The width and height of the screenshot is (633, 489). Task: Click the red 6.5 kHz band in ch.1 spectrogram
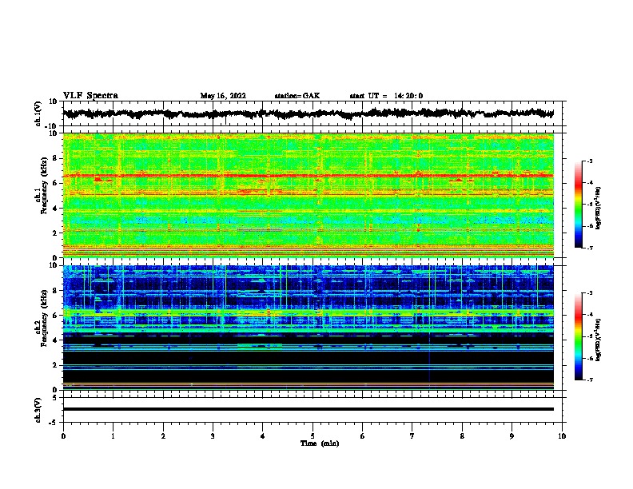(308, 176)
